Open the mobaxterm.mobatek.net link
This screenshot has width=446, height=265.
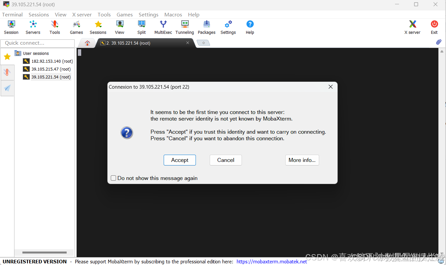[x=272, y=261]
